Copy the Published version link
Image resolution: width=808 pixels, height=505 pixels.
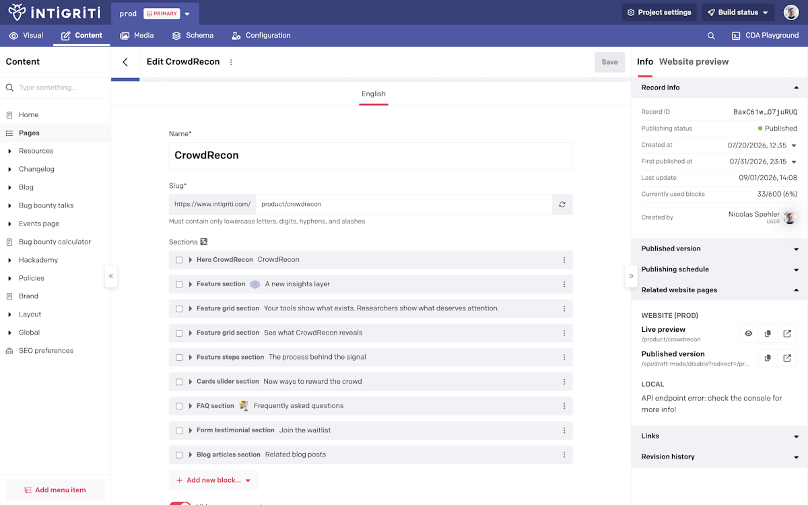coord(768,358)
